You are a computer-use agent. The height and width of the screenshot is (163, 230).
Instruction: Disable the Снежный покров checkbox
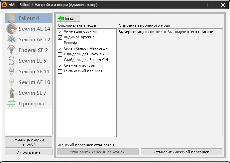point(60,66)
